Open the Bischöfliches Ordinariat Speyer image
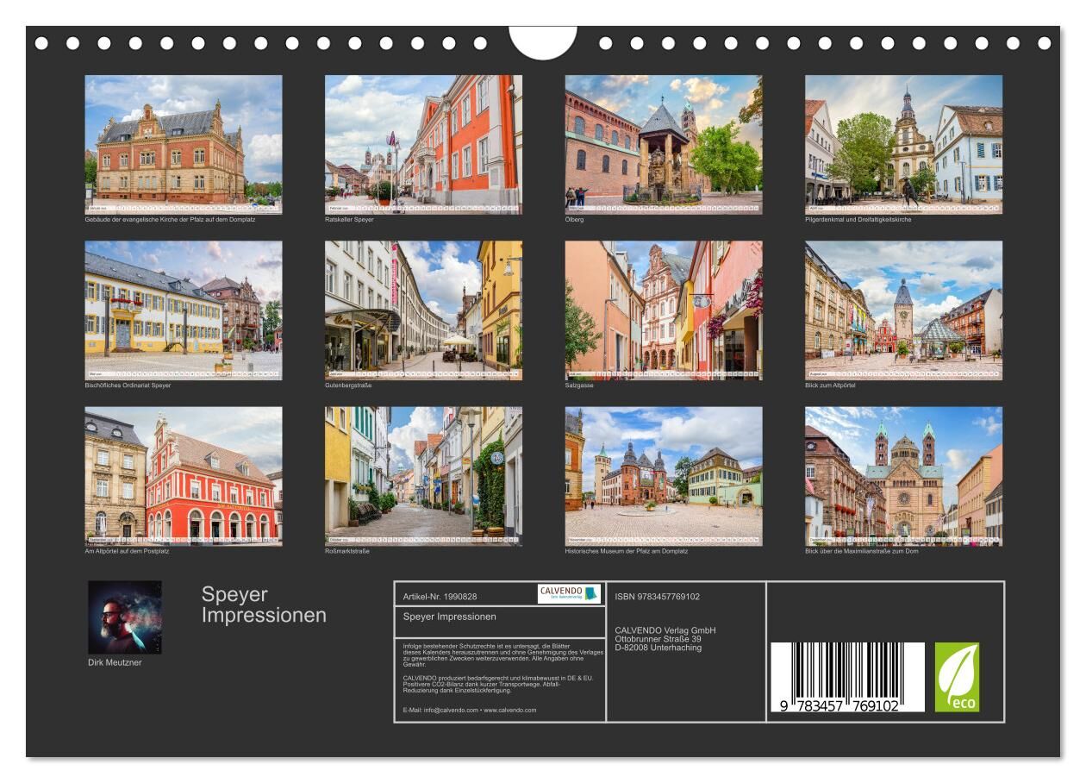 tap(183, 310)
